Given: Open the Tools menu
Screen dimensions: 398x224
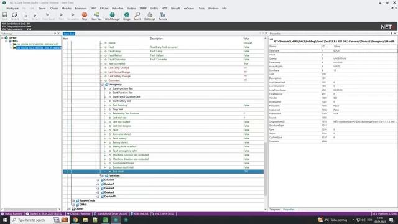Looking at the screenshot, I should (201, 8).
